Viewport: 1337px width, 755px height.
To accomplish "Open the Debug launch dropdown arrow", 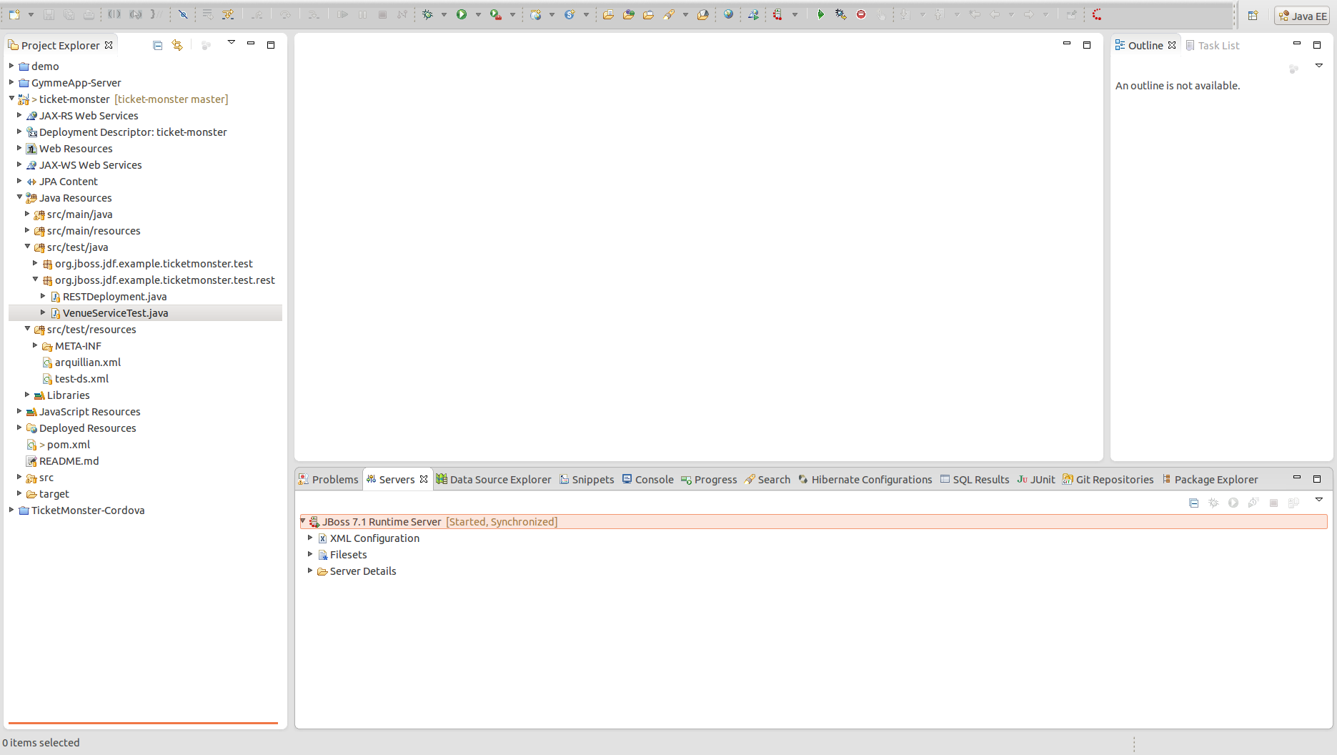I will [x=444, y=14].
